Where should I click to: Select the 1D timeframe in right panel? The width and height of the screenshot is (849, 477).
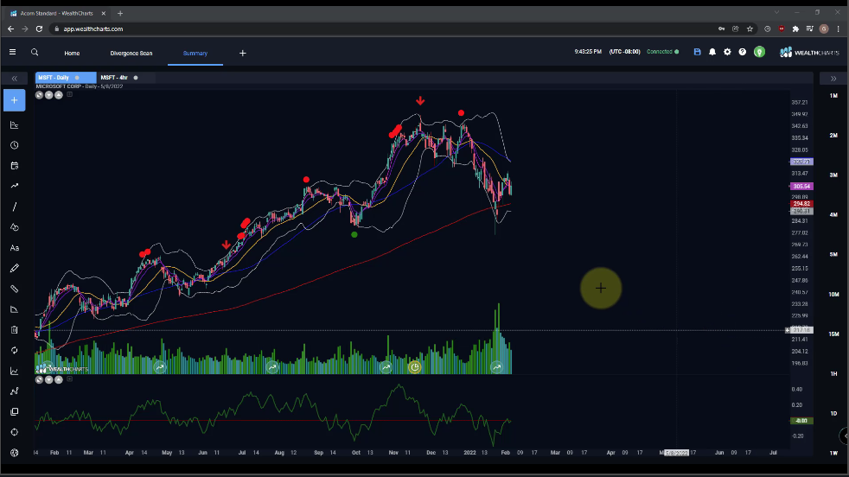pos(833,413)
